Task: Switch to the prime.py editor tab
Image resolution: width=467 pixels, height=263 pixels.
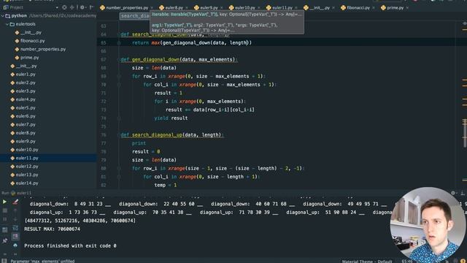Action: 395,8
